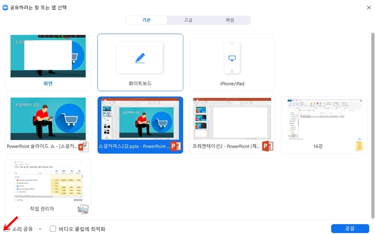The image size is (375, 234).
Task: Click PowerPoint icon on 슬라이드 쇼 thumbnail
Action: [x=83, y=146]
